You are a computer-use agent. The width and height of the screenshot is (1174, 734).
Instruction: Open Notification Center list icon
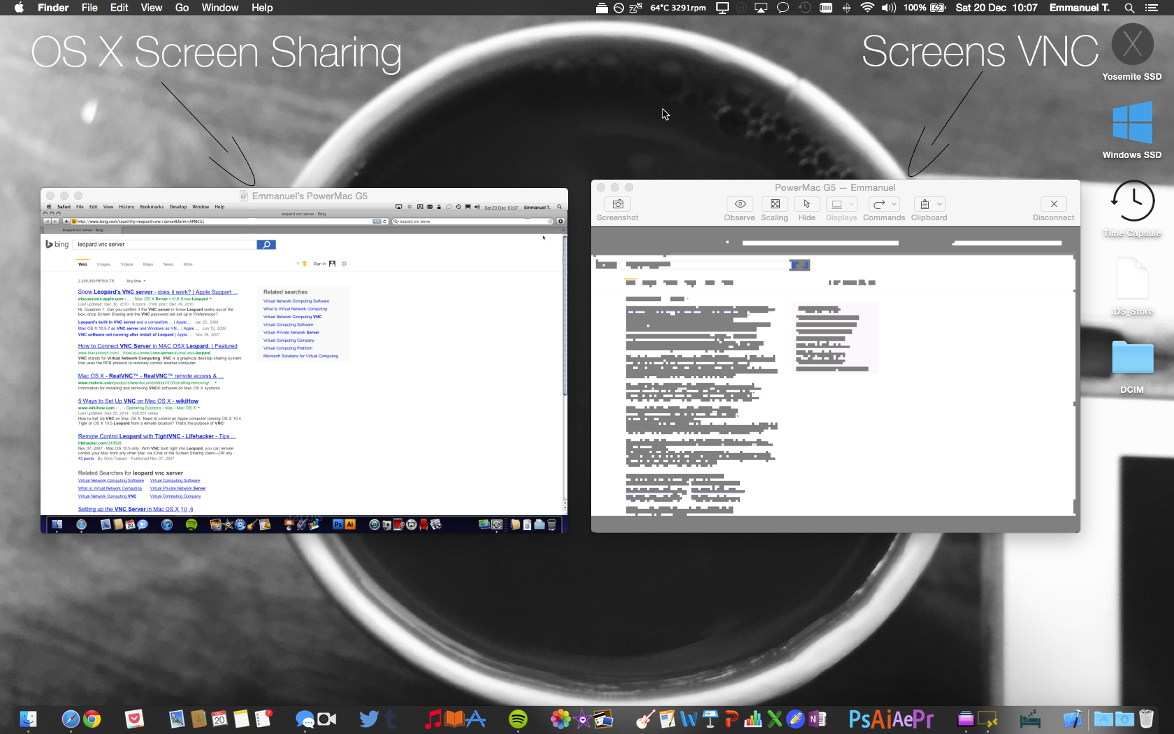click(1152, 8)
